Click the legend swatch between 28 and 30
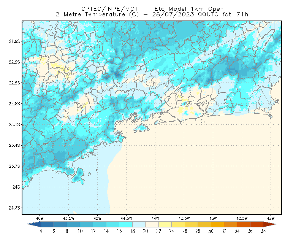304x235 pixels. coord(204,224)
